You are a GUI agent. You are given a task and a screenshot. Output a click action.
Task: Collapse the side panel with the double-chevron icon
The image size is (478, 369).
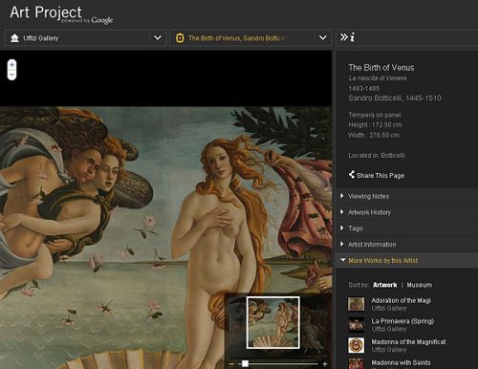click(x=343, y=37)
